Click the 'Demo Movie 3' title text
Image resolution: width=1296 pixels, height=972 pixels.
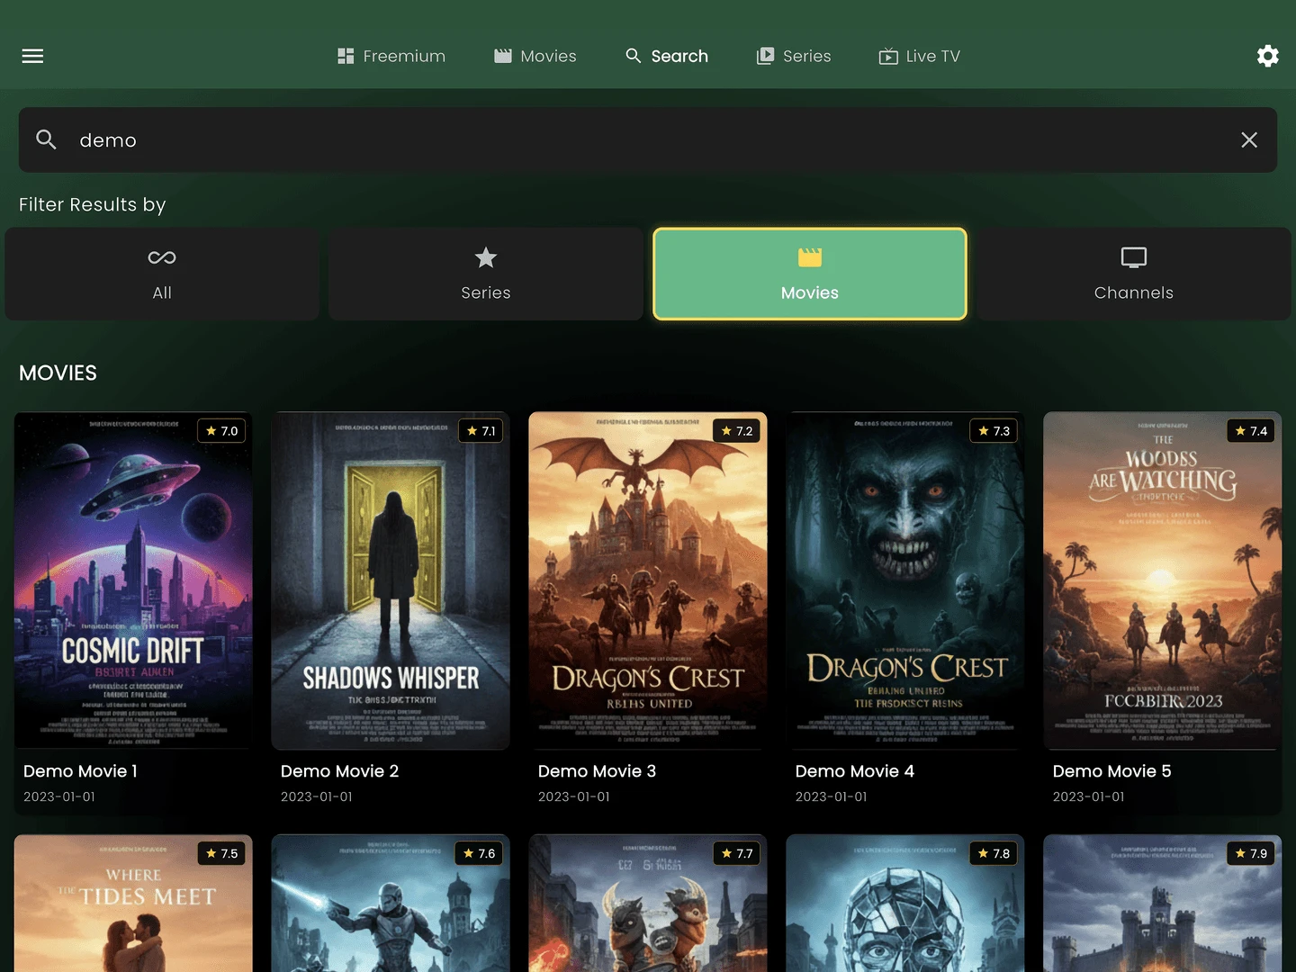(597, 771)
